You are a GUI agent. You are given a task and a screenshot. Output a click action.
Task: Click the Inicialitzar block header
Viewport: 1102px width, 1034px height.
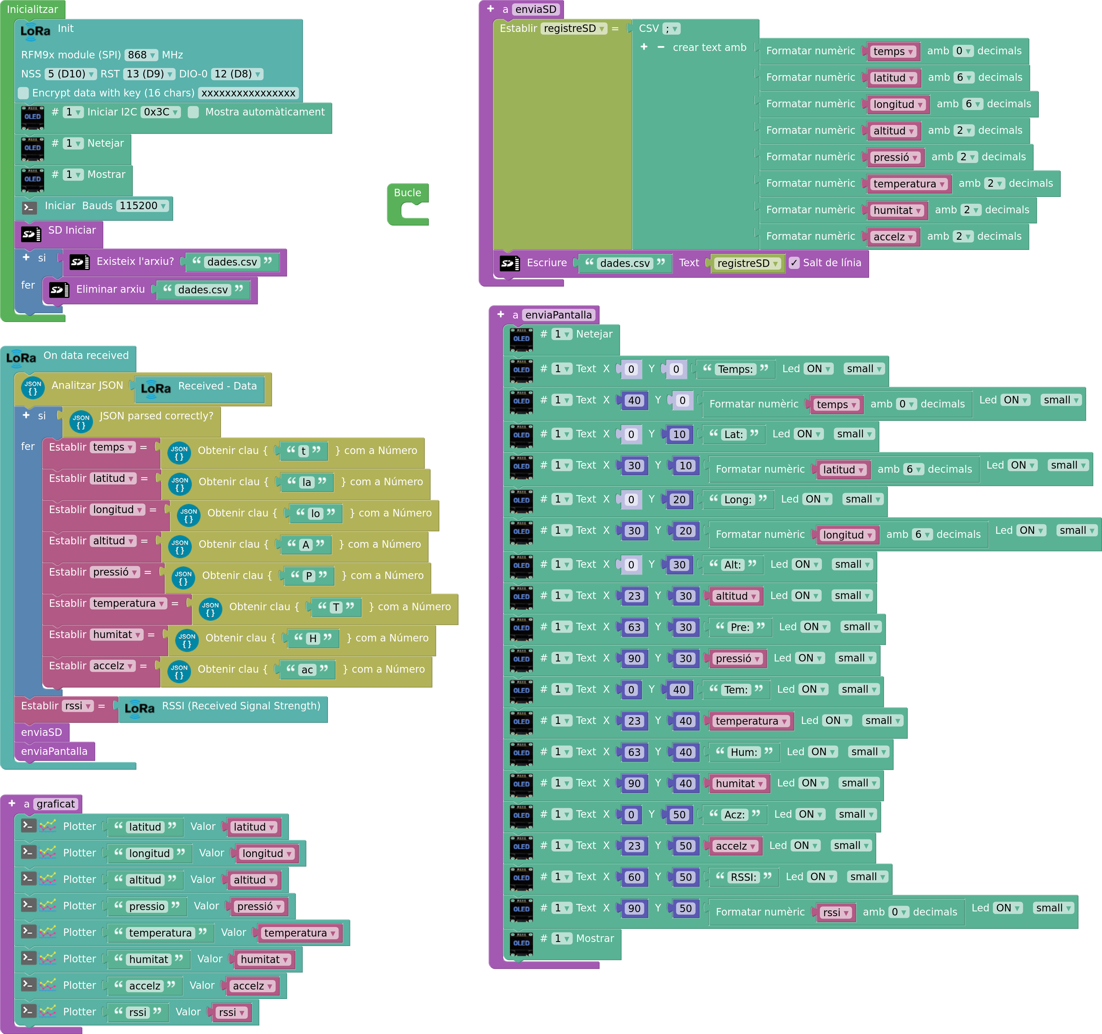coord(33,10)
